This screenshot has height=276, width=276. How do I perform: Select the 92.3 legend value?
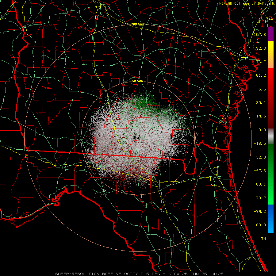click(261, 48)
